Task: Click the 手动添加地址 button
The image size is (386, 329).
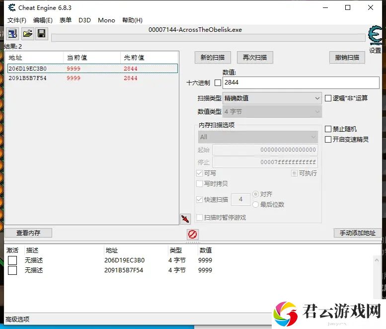Action: pos(358,233)
